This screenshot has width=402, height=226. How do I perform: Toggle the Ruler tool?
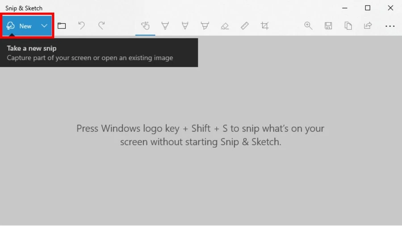[245, 25]
